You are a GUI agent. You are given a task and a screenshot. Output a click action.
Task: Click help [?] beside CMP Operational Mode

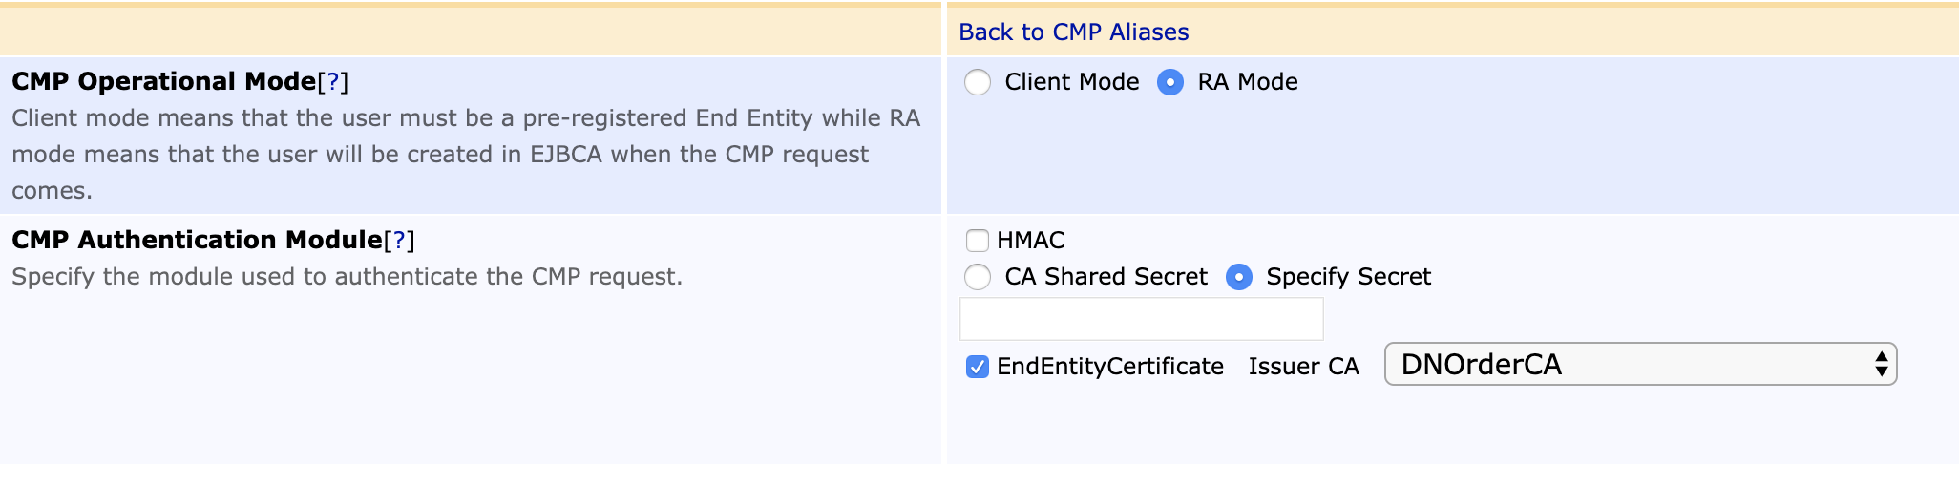click(x=332, y=82)
